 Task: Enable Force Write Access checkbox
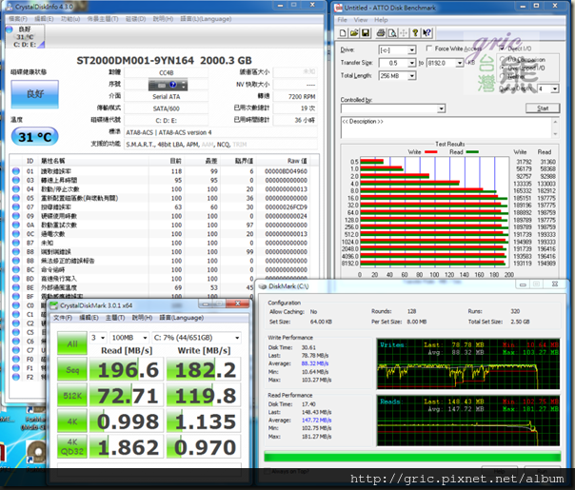tap(429, 49)
